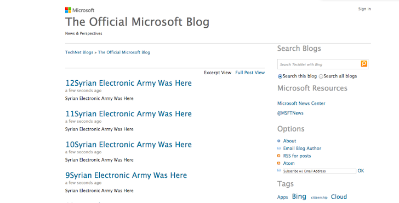Screen dimensions: 399x203
Task: Open Microsoft News Center link
Action: point(301,103)
